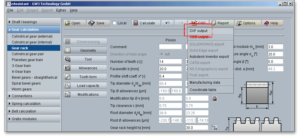The image size is (299, 136).
Task: Click the Help book icon button
Action: pyautogui.click(x=270, y=23)
